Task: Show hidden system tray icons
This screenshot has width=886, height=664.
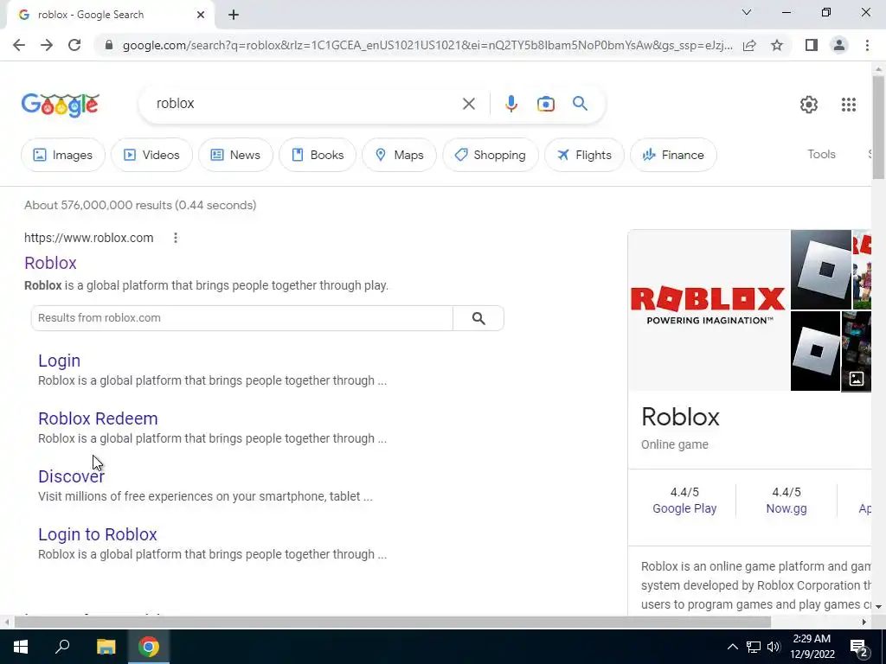Action: (732, 647)
